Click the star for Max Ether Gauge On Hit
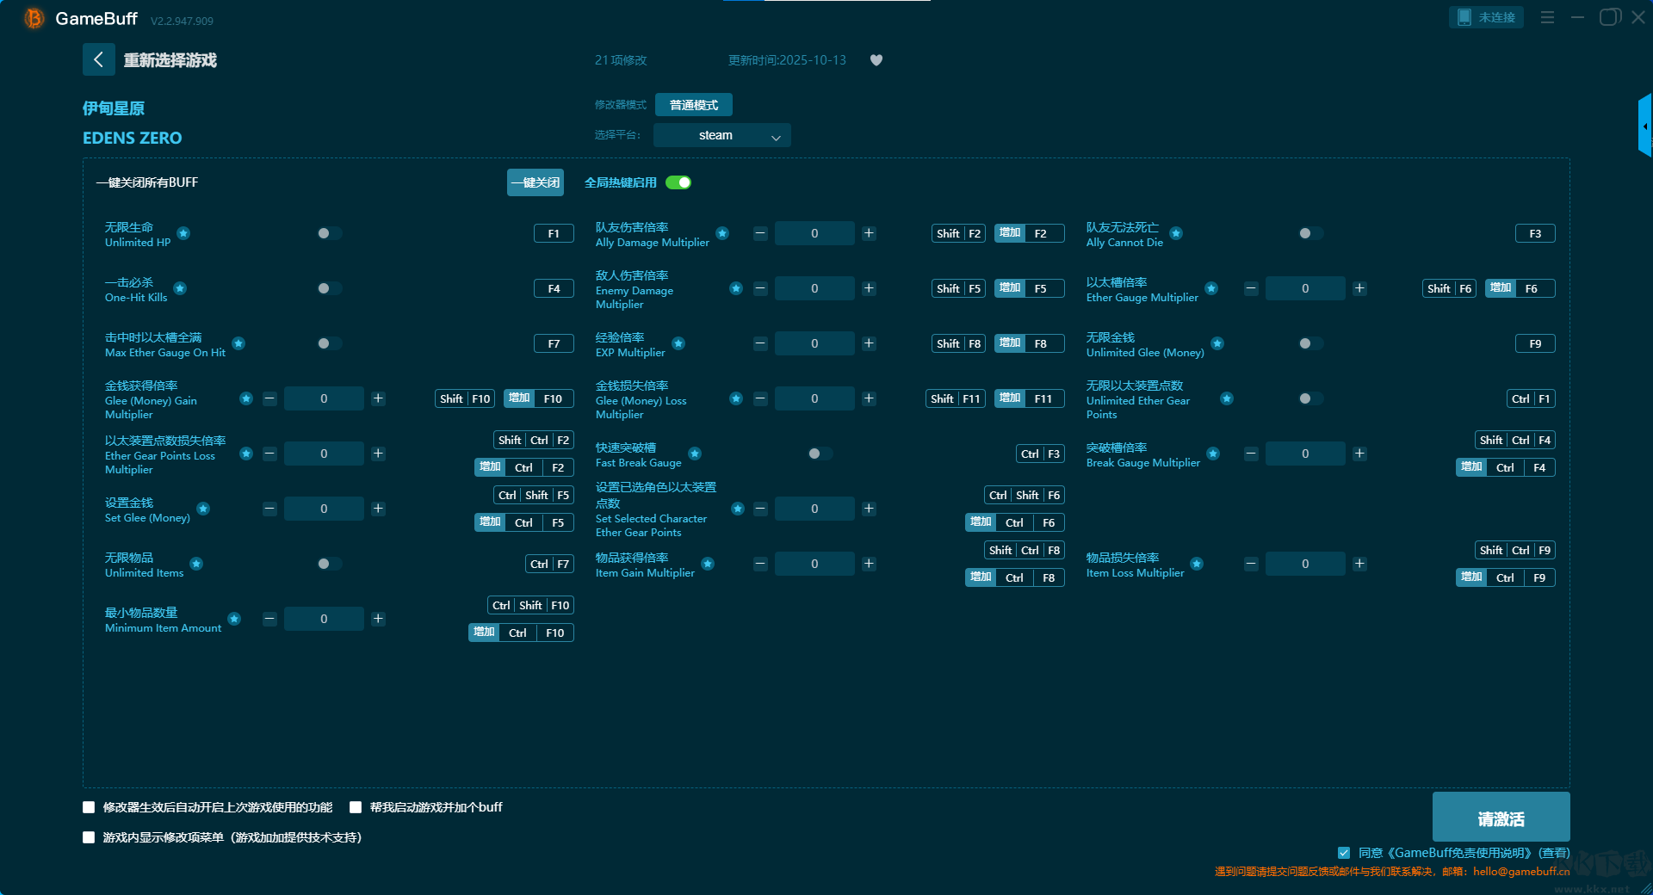 tap(238, 343)
